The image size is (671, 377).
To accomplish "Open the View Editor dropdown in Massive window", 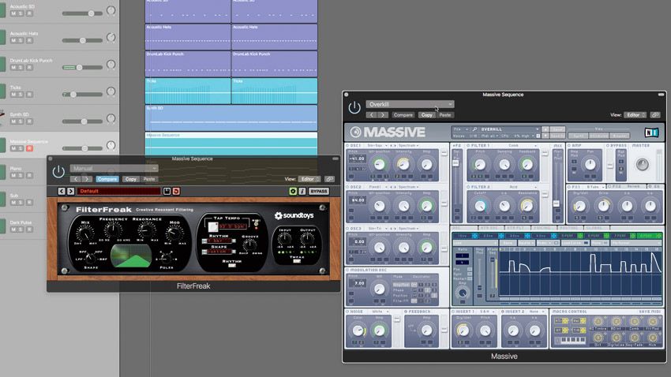I will 635,115.
